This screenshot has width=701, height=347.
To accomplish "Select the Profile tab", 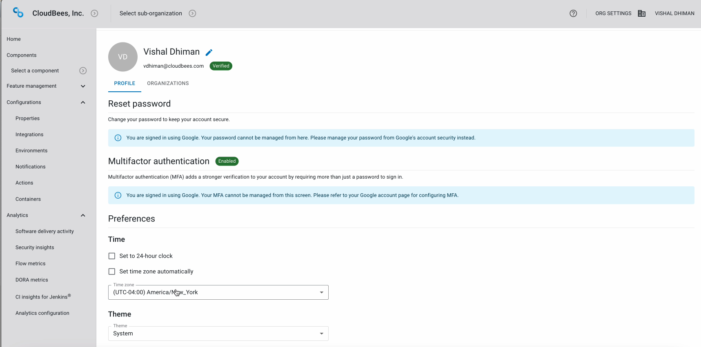I will pos(125,83).
